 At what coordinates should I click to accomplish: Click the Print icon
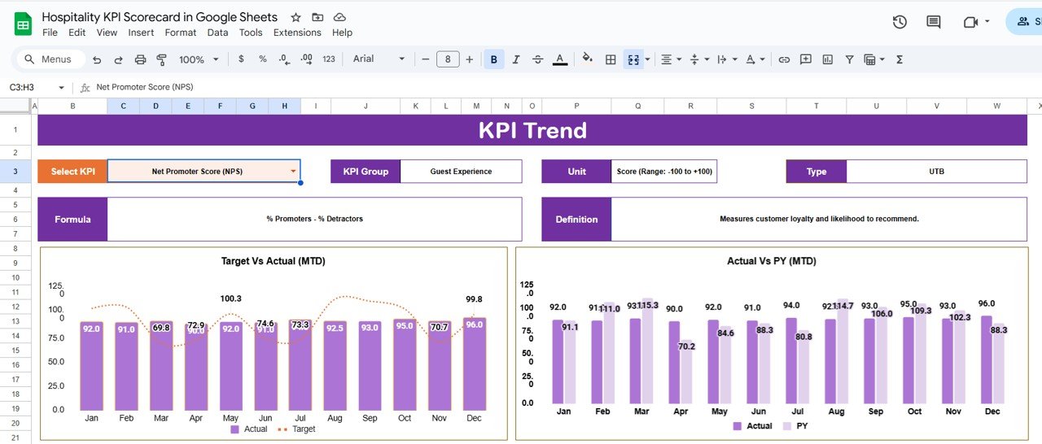coord(140,59)
